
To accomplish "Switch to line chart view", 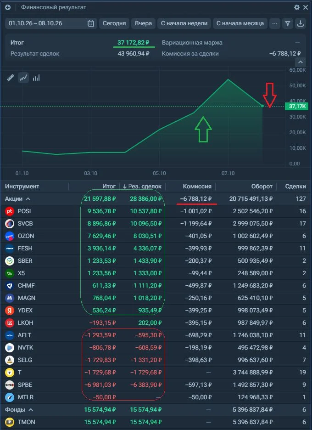I will (x=23, y=78).
